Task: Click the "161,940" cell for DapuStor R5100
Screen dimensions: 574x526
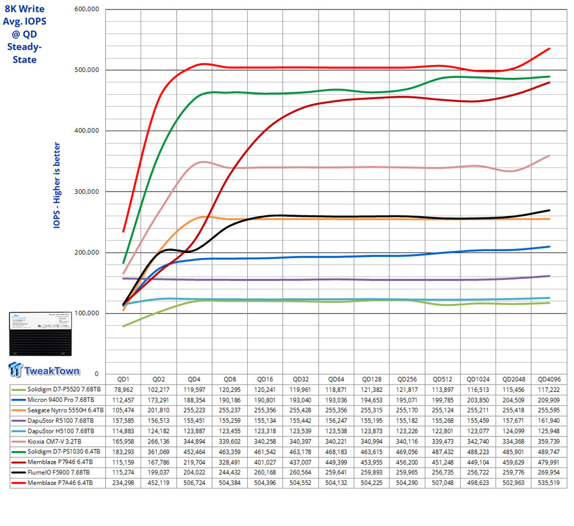Action: 549,421
